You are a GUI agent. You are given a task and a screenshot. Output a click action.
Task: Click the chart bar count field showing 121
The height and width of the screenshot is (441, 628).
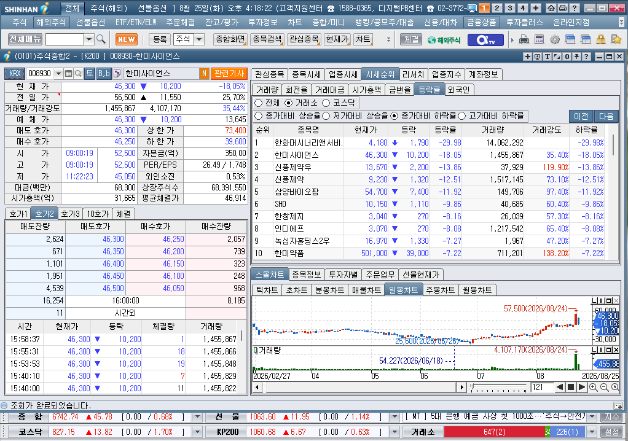point(542,387)
